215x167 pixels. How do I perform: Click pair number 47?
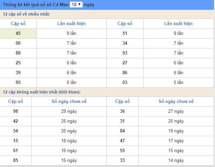(122, 141)
